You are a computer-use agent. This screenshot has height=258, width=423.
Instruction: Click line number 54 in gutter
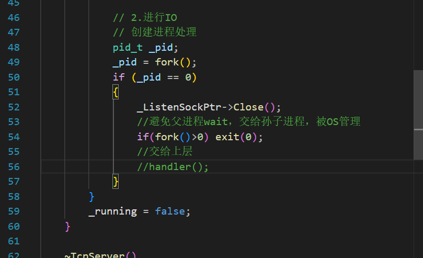coord(14,137)
